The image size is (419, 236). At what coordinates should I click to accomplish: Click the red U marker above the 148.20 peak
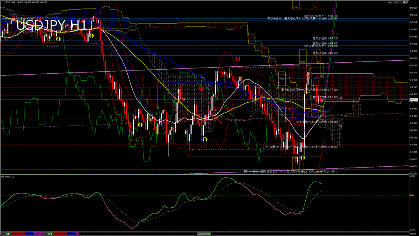(x=238, y=59)
